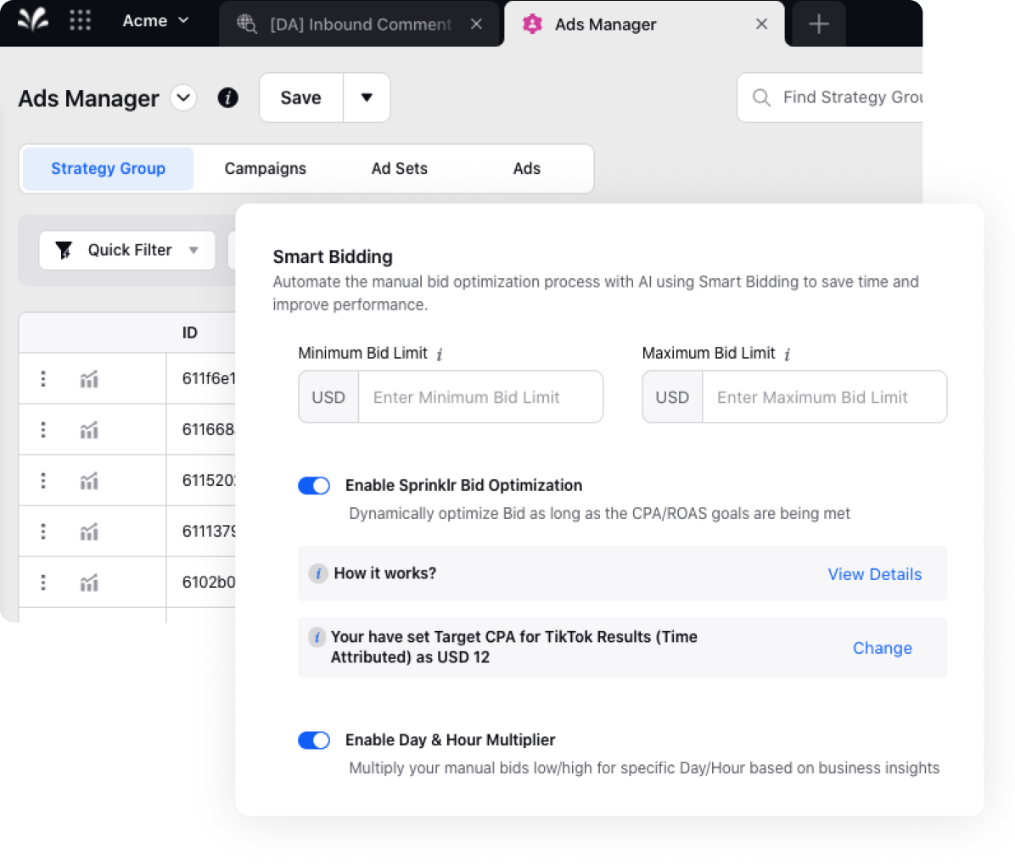Open row menu for ID 611520
Screen dimensions: 1015x865
pos(43,481)
